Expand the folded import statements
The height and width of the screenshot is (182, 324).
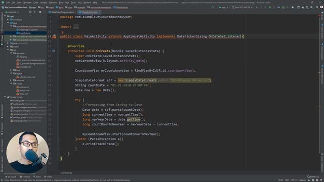(76, 27)
